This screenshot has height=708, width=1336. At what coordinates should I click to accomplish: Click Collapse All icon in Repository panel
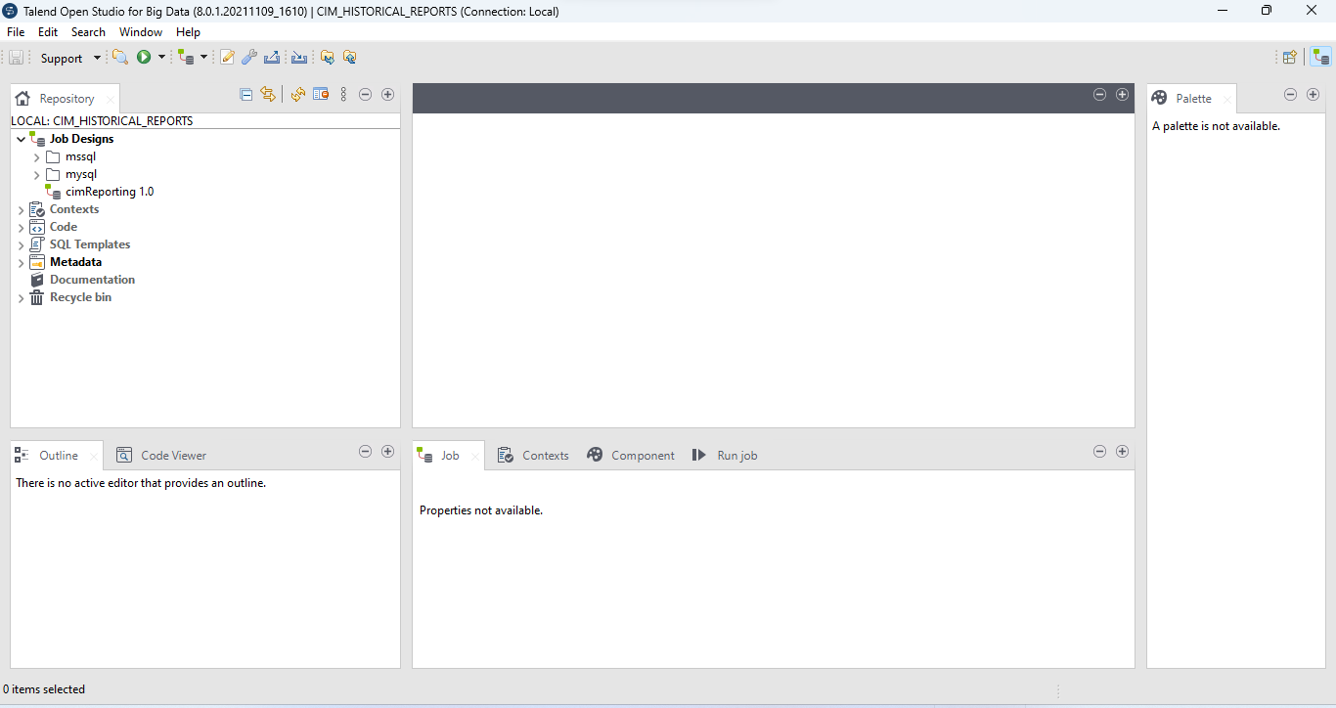click(246, 95)
